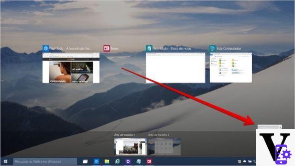Click the Notepad icon on the taskbar
The width and height of the screenshot is (295, 166).
point(139,161)
